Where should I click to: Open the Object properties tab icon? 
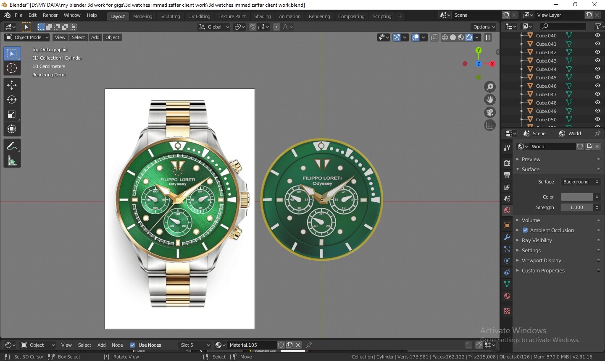507,225
